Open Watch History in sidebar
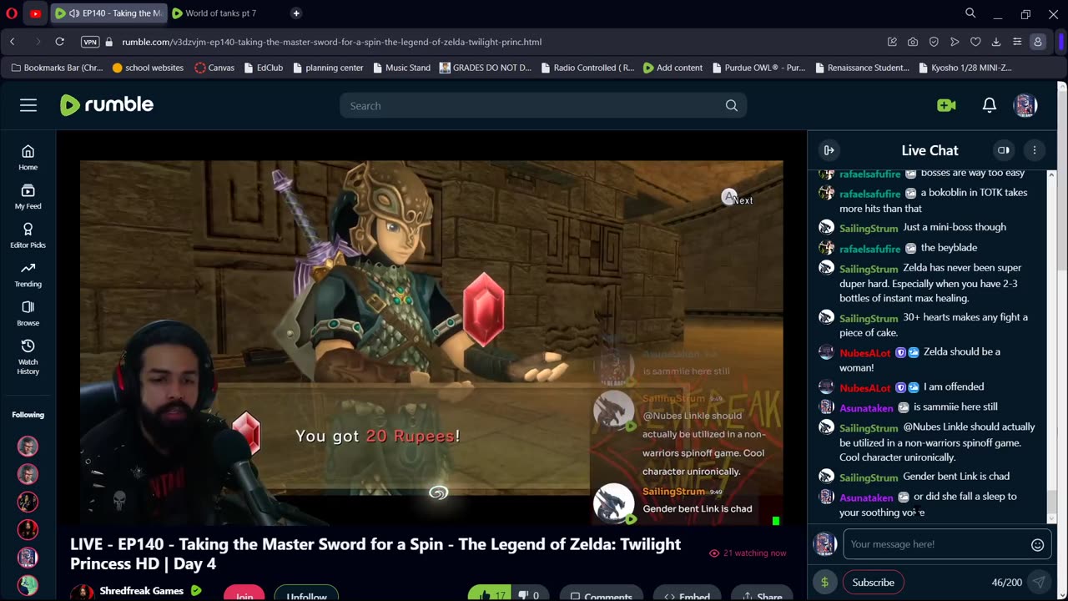The width and height of the screenshot is (1068, 601). pos(28,356)
